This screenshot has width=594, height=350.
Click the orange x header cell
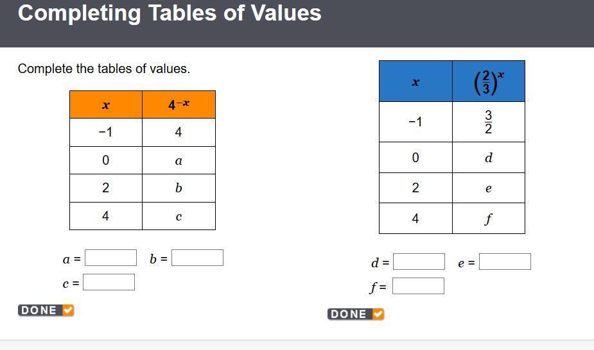tap(106, 104)
